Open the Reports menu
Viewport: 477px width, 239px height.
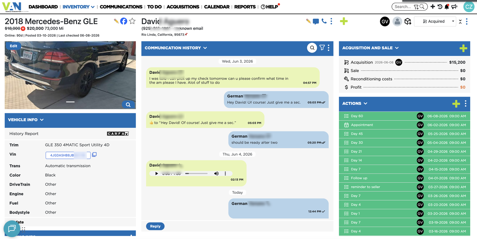tap(245, 6)
